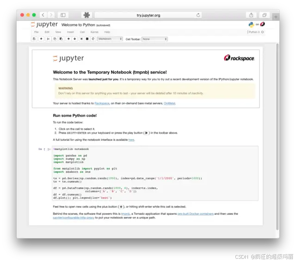Restart the kernel using the circular arrow
This screenshot has width=296, height=262.
(93, 39)
